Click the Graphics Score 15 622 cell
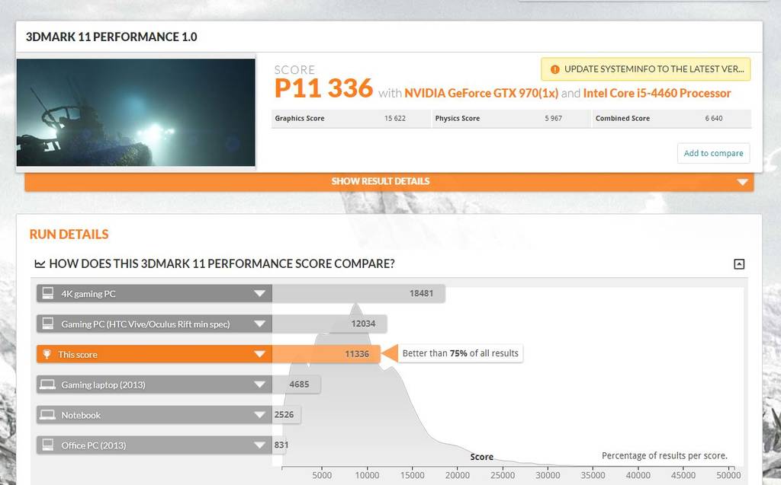Image resolution: width=781 pixels, height=485 pixels. tap(351, 118)
